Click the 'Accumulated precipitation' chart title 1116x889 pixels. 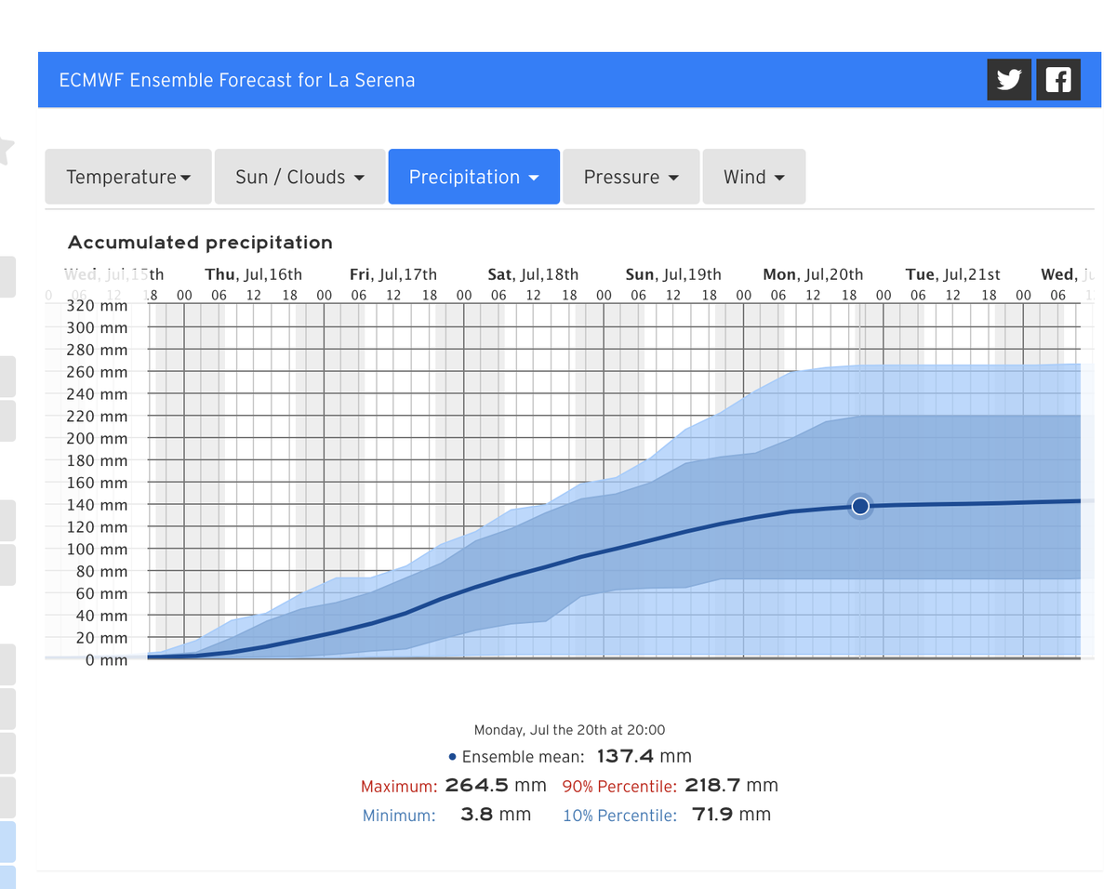200,243
